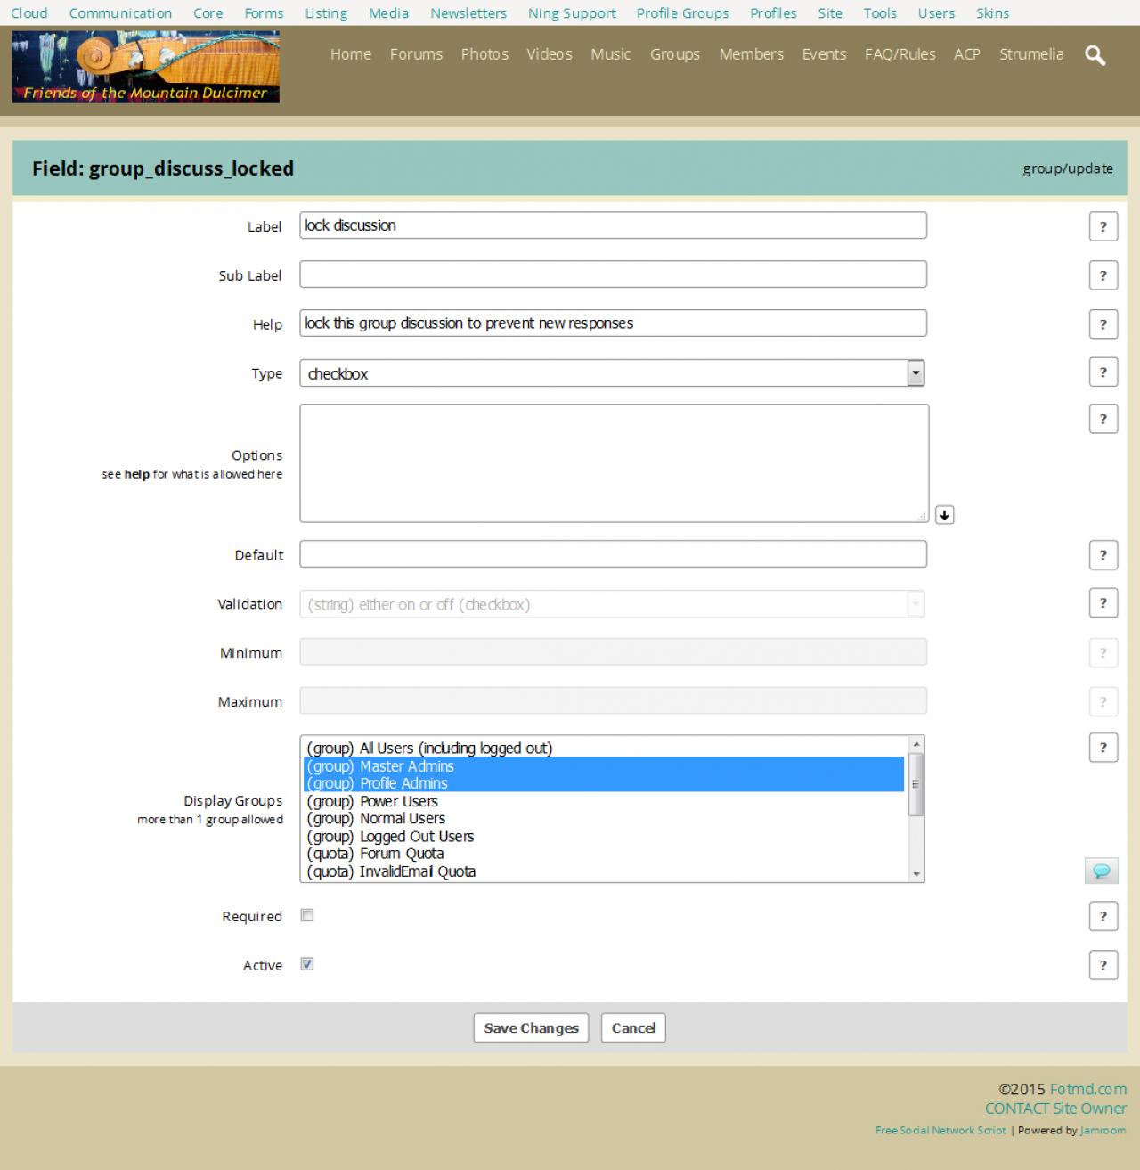Open the Profiles admin menu

click(x=773, y=13)
